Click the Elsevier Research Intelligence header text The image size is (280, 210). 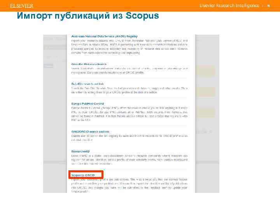229,5
